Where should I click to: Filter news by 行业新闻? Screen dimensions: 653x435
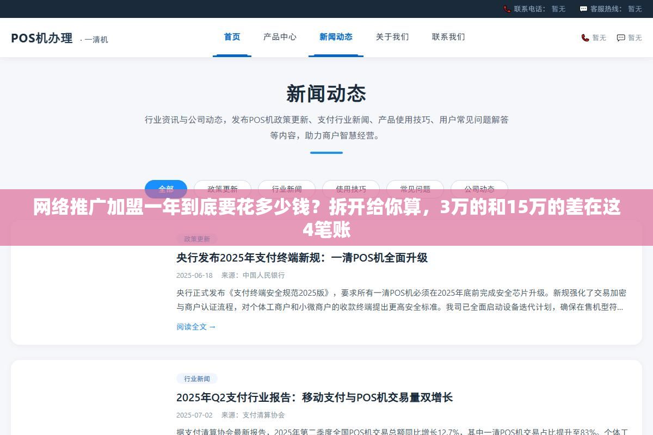click(287, 189)
